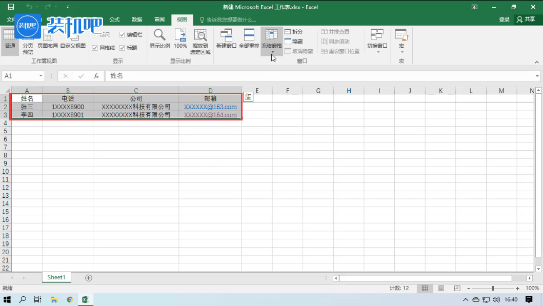Viewport: 543px width, 306px height.
Task: Click the Zoom (显示比例) magnifier icon
Action: coord(159,35)
